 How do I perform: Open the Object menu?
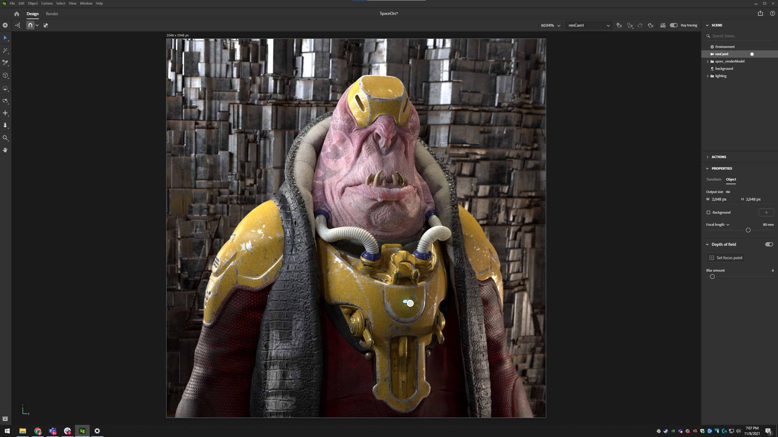(x=33, y=3)
